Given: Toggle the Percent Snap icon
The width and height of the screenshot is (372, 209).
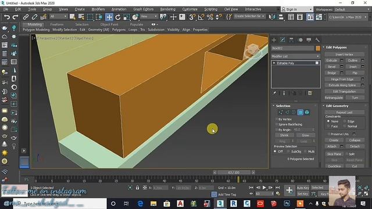Looking at the screenshot, I should [x=210, y=17].
